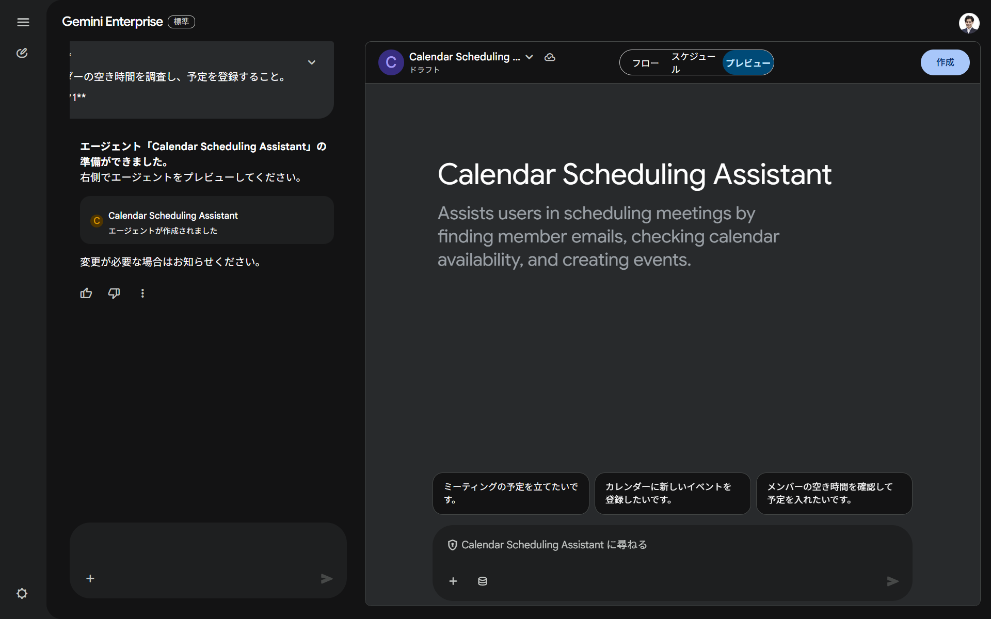This screenshot has height=619, width=991.
Task: Click the Gemini Enterprise logo text
Action: (113, 22)
